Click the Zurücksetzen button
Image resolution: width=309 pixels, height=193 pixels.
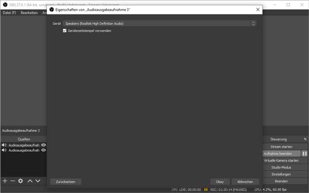tap(65, 182)
